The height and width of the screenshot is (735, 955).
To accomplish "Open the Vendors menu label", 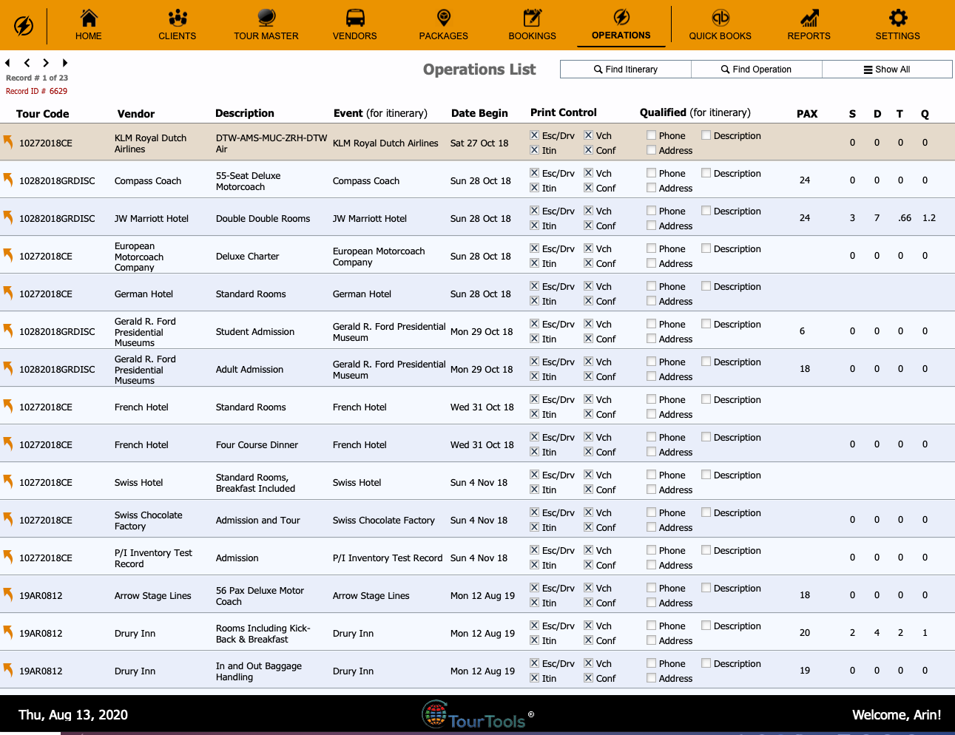I will click(355, 36).
